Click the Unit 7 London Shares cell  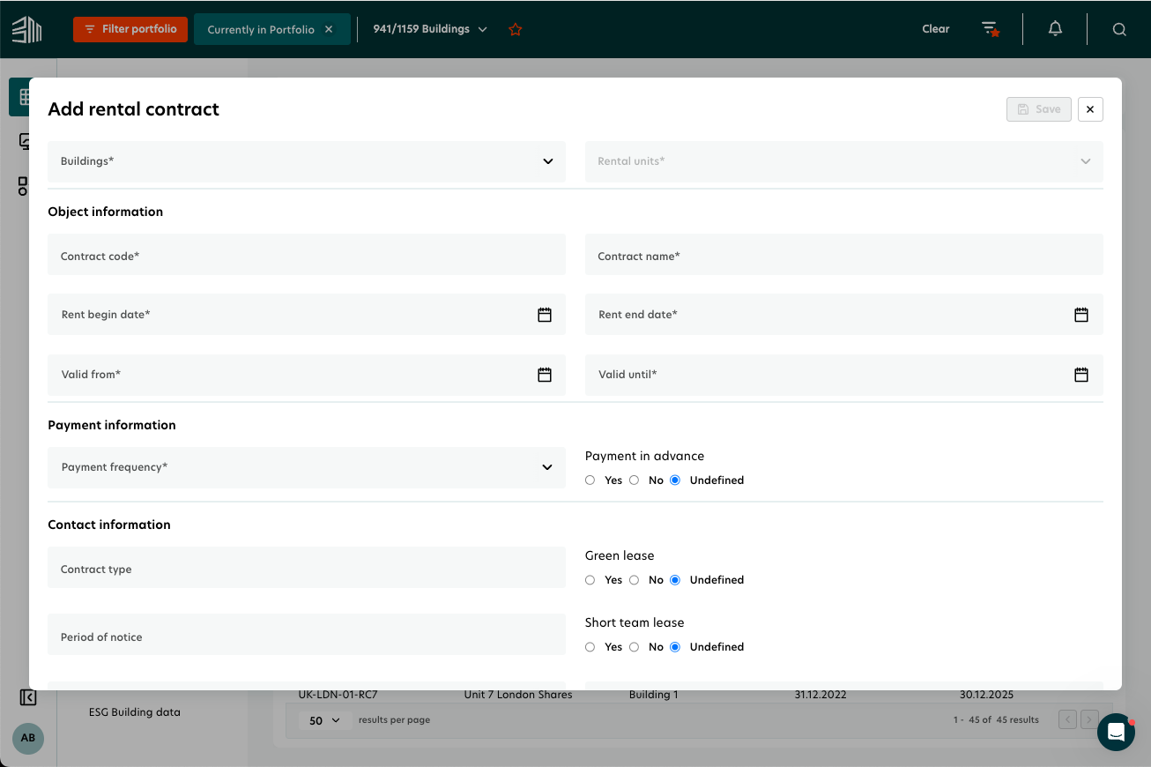pyautogui.click(x=518, y=696)
